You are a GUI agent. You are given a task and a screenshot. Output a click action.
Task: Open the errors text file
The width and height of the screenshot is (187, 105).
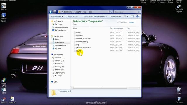[x=78, y=32]
